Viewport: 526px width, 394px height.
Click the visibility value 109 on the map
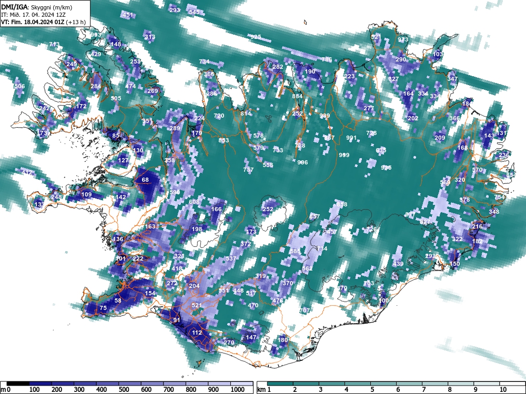coord(87,195)
